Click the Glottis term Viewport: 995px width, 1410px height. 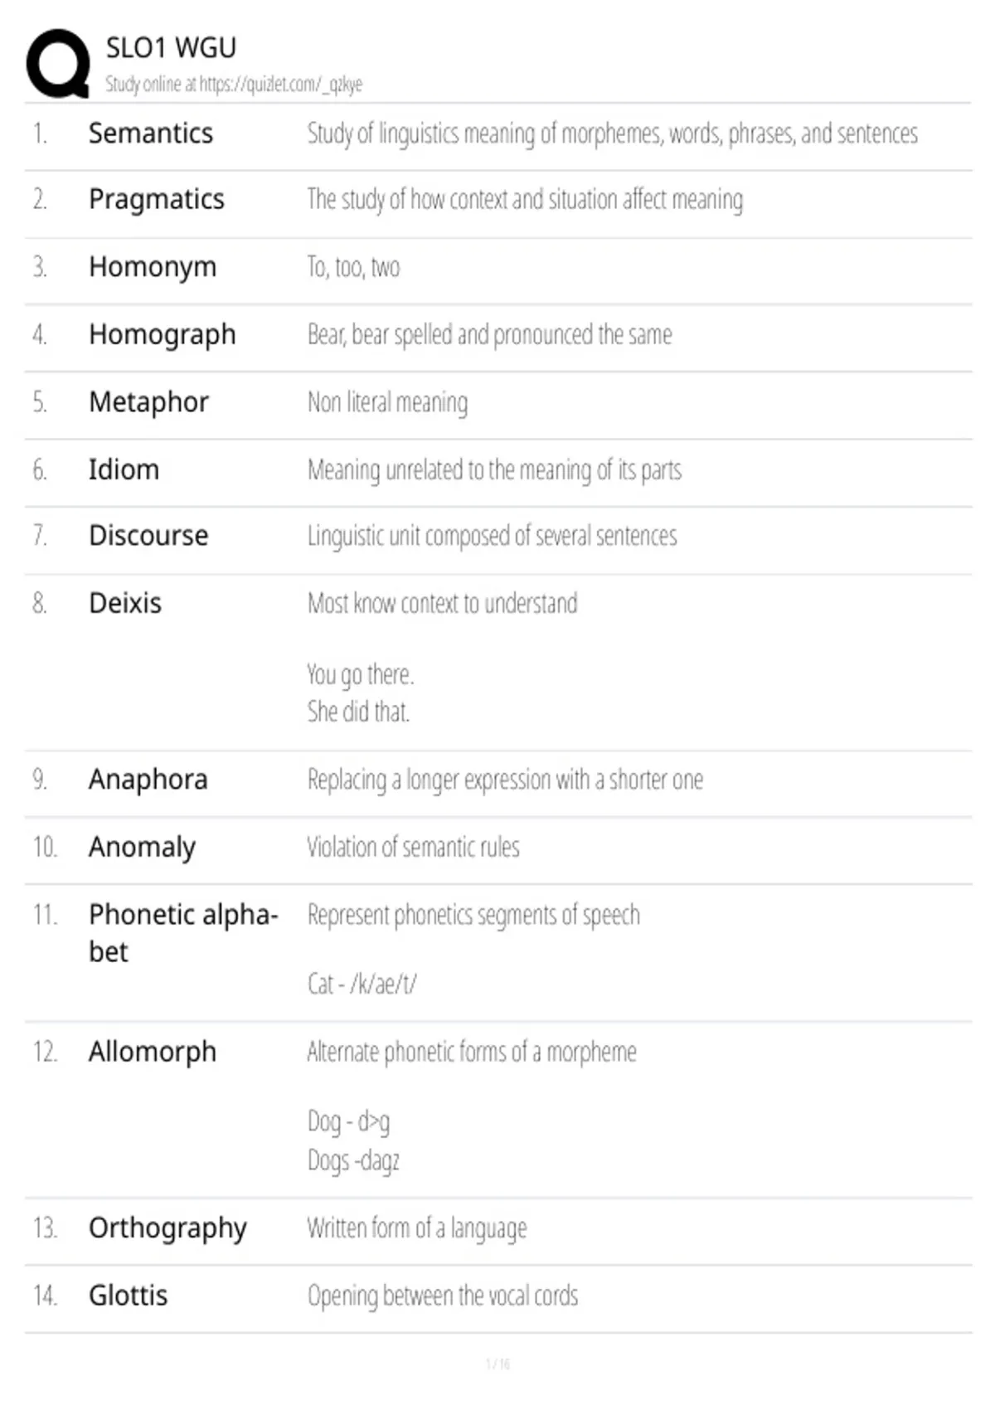129,1296
